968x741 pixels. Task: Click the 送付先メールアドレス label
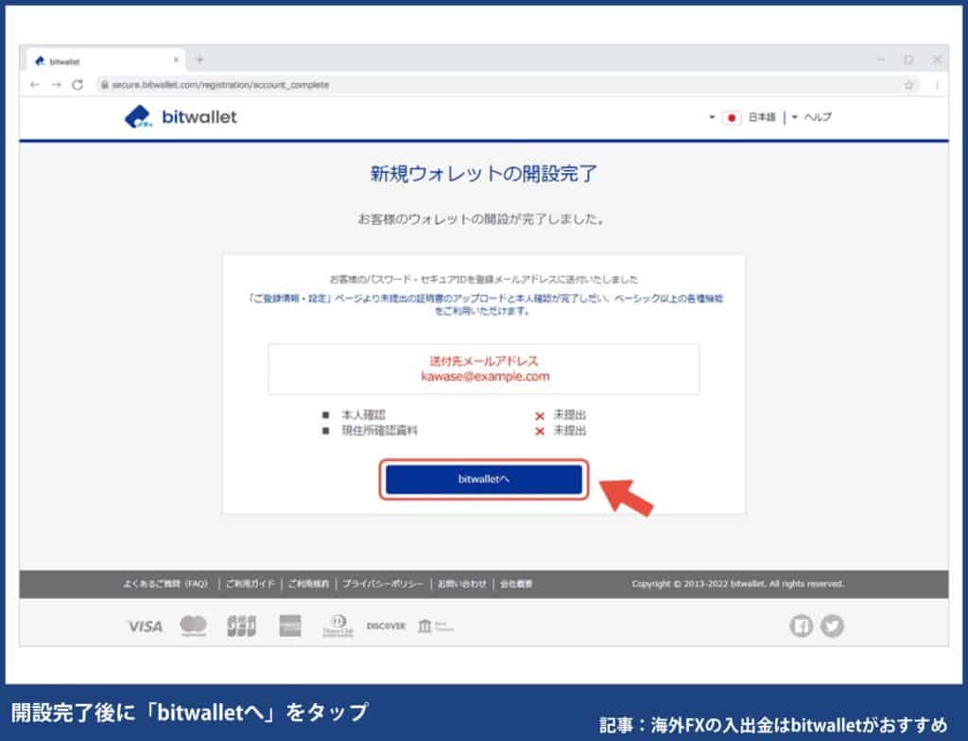[484, 361]
